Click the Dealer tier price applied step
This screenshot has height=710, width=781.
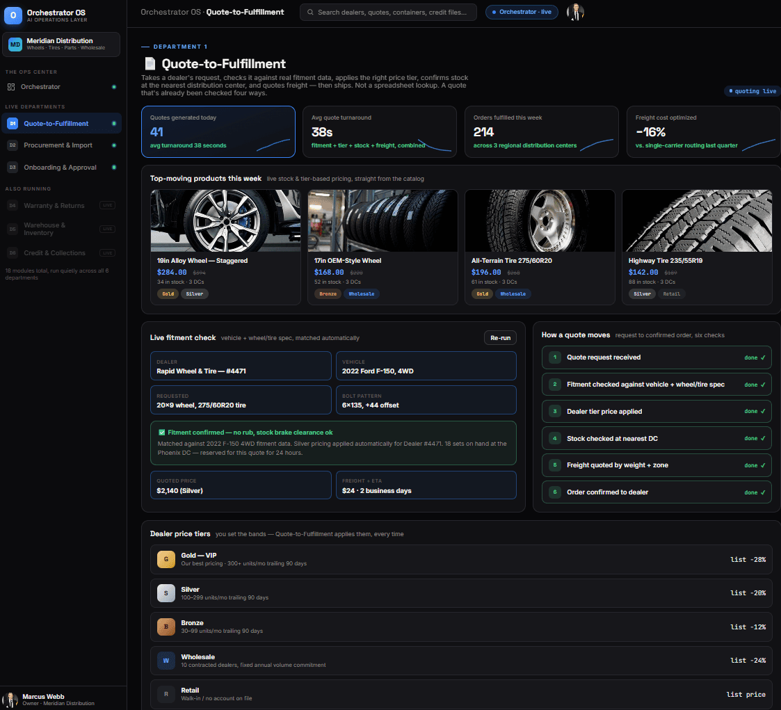tap(657, 411)
